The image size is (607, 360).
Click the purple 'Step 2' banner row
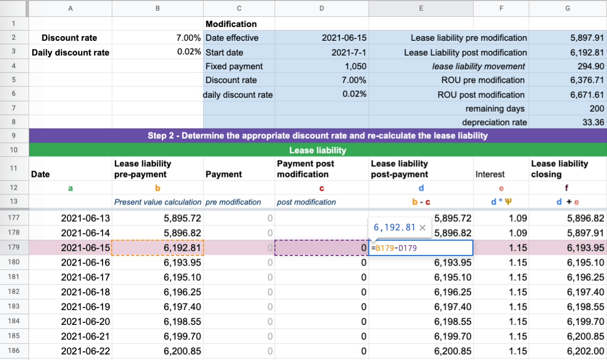point(317,136)
